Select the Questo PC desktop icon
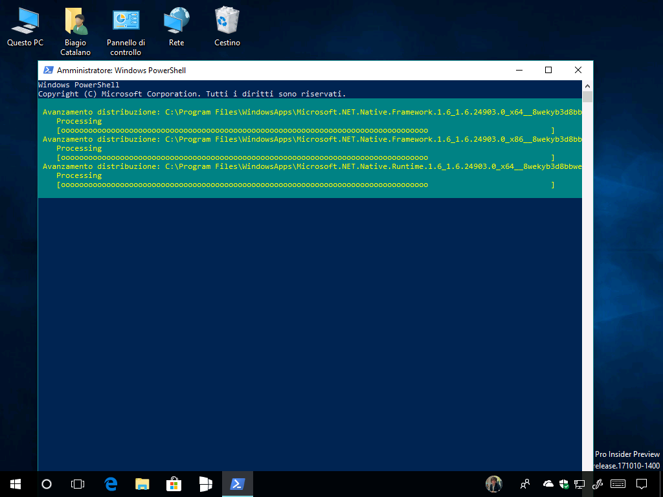Screen dimensions: 663x497 click(25, 27)
